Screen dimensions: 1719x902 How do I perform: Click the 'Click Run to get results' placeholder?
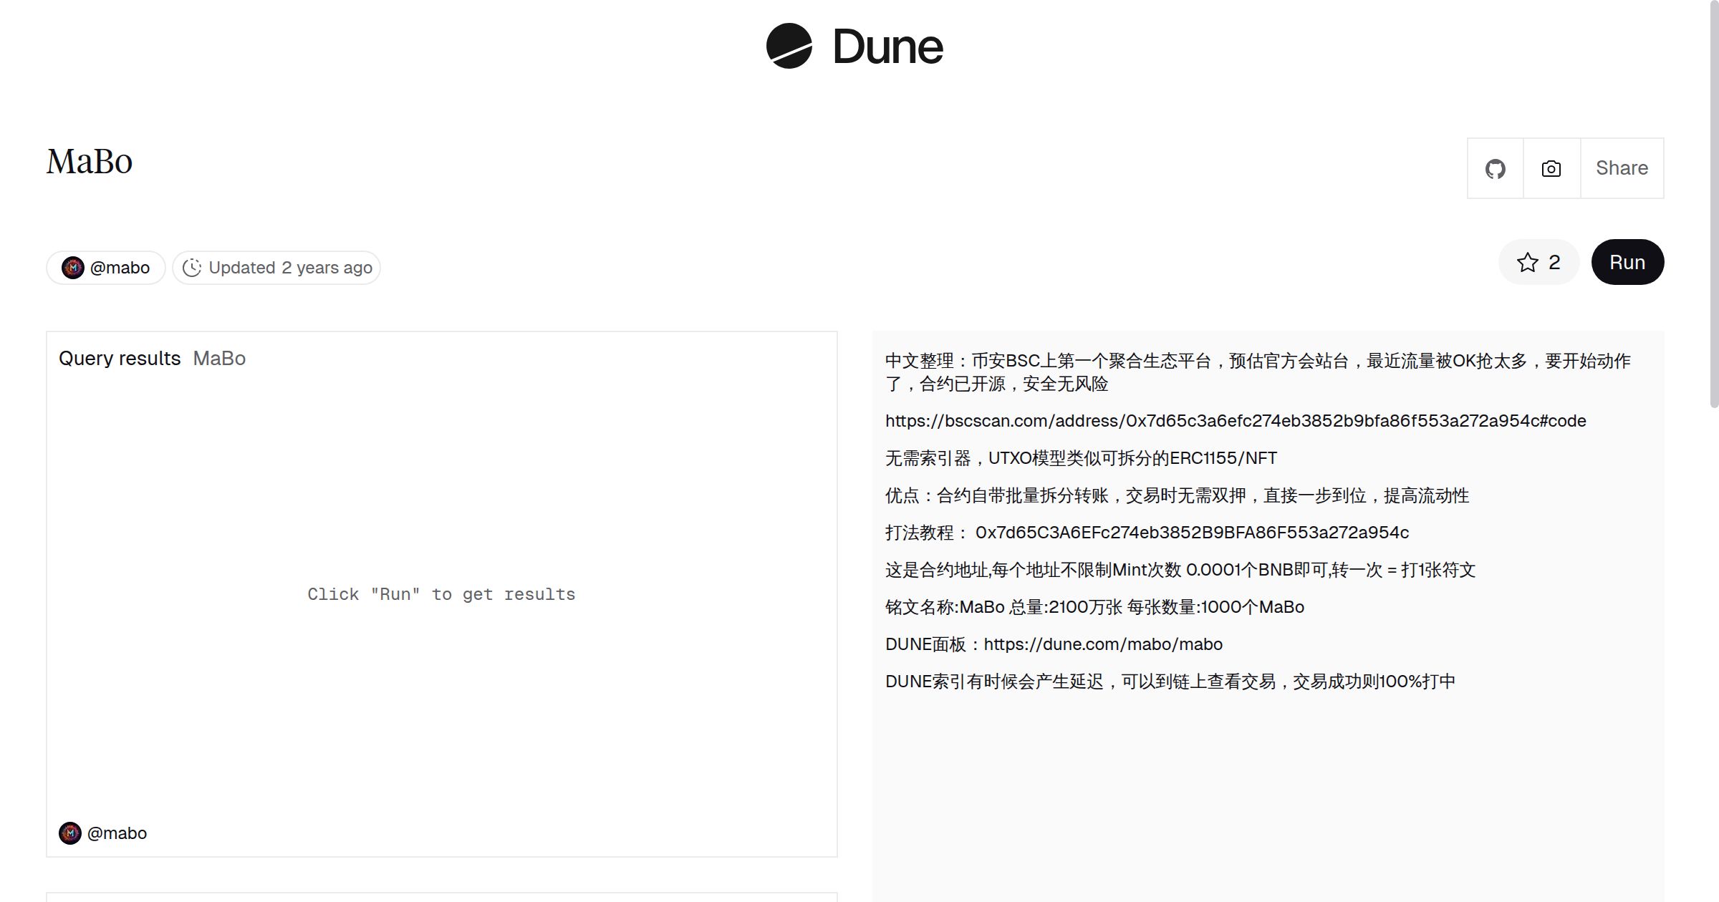point(441,594)
